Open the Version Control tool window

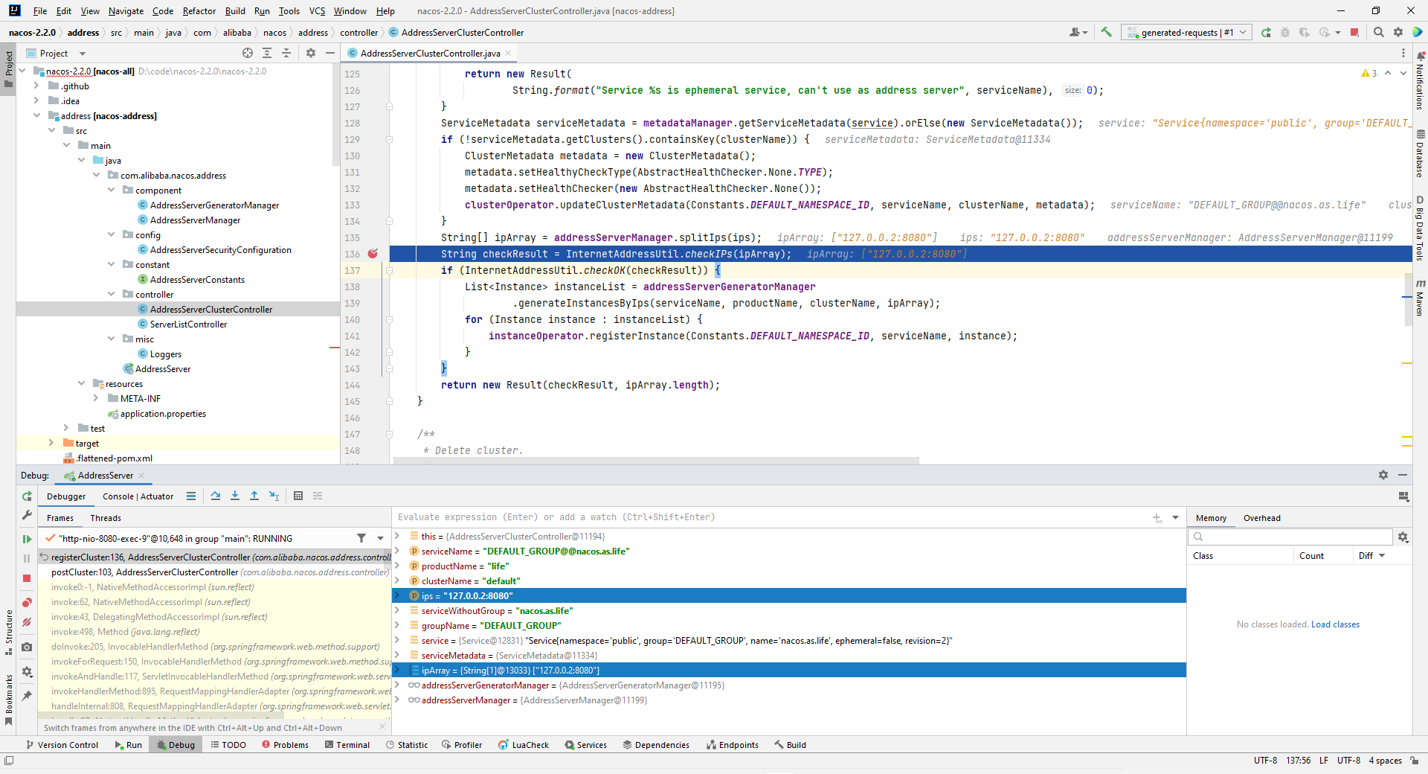pos(62,744)
